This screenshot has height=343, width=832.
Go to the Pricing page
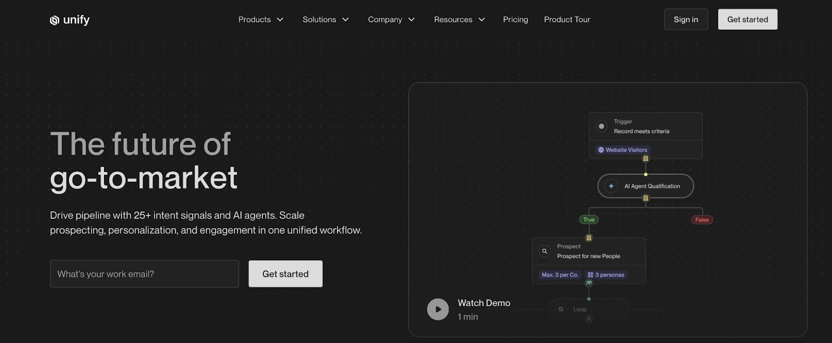coord(515,20)
